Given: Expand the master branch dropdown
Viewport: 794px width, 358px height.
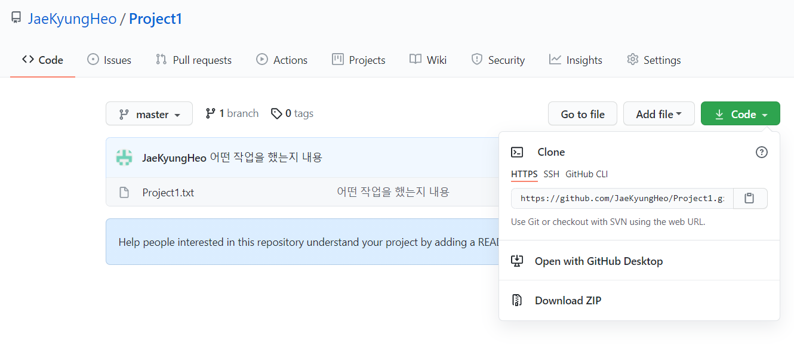Looking at the screenshot, I should [x=149, y=113].
